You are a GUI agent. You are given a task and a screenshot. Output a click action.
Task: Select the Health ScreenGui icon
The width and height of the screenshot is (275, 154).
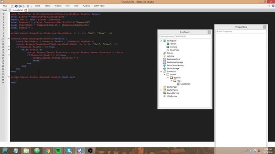pyautogui.click(x=168, y=74)
